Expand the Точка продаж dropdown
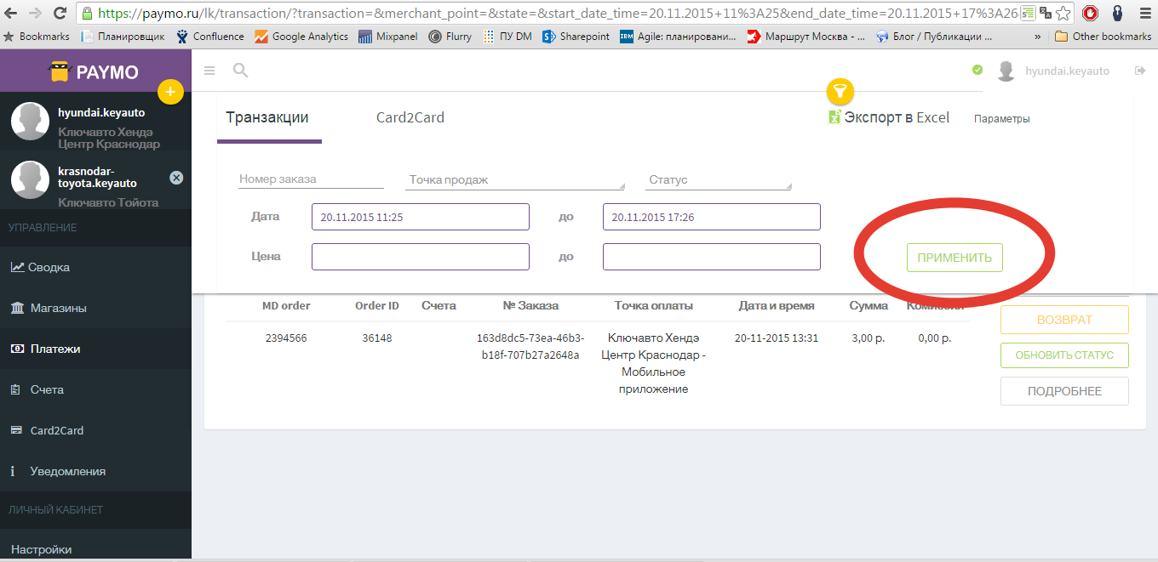The width and height of the screenshot is (1158, 562). [516, 180]
